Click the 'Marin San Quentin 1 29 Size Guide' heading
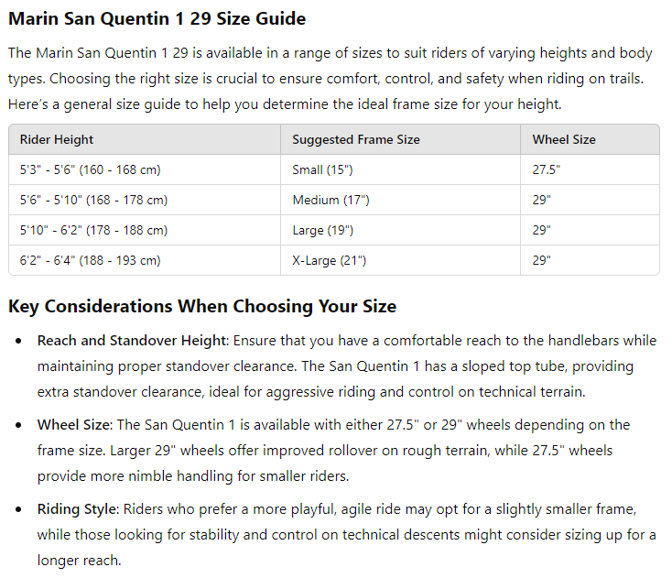Image resolution: width=672 pixels, height=578 pixels. coord(157,19)
